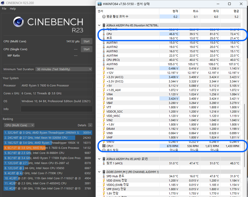Click the voltage icon beside VDD (SWA) 전압
This screenshot has width=248, height=197.
[104, 180]
